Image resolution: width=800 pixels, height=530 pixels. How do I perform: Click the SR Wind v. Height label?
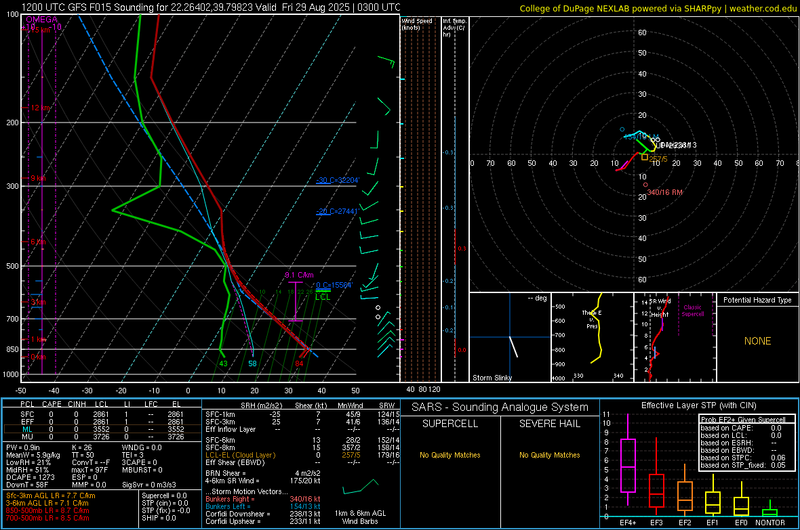point(660,308)
